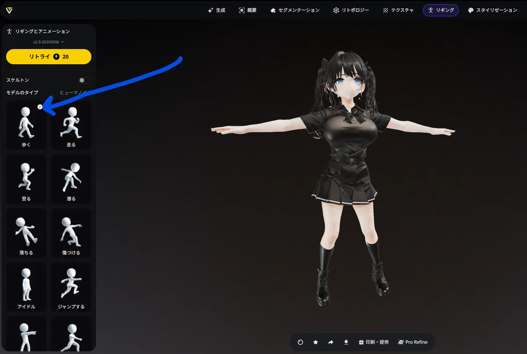The height and width of the screenshot is (354, 527).
Task: Choose the 傷つける hurt animation
Action: coord(71,233)
